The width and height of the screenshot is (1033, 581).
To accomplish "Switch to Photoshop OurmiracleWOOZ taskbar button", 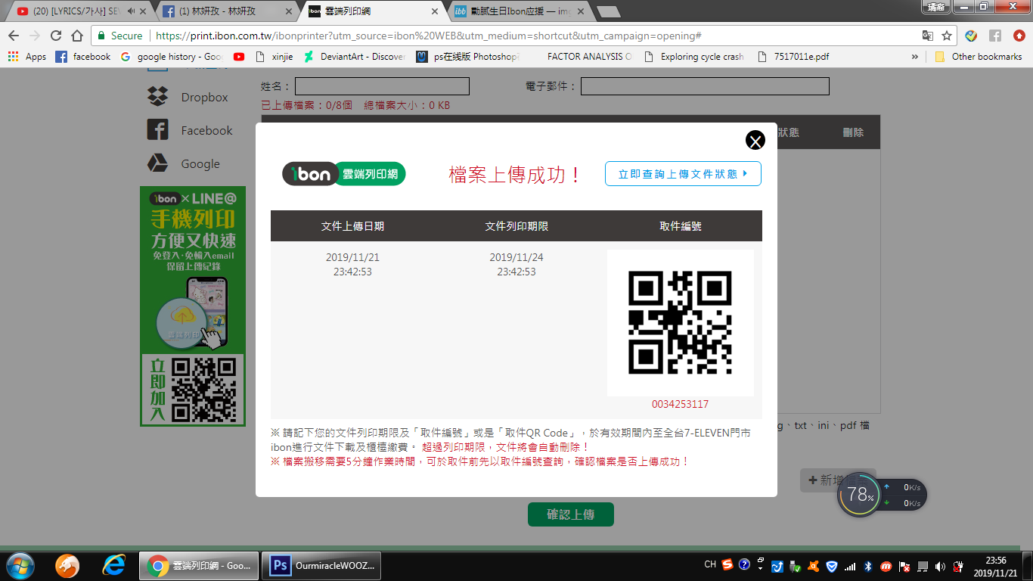I will 321,565.
